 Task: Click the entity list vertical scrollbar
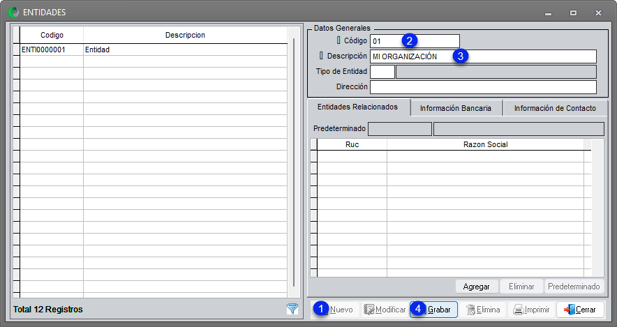[294, 162]
